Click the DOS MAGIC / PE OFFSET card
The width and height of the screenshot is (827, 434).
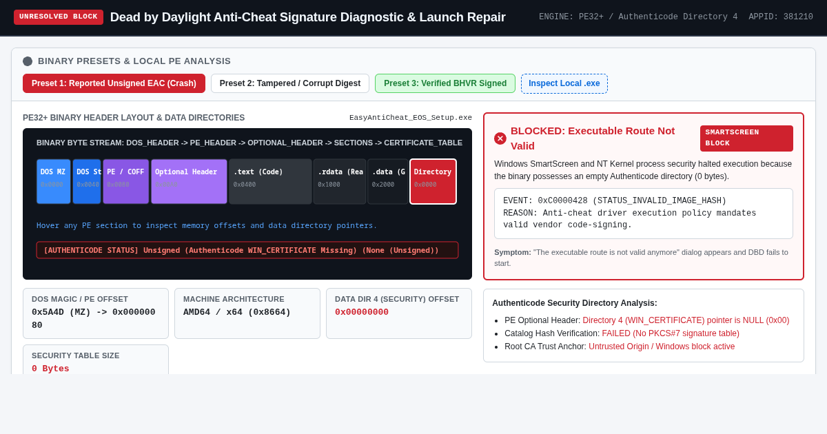pyautogui.click(x=96, y=313)
